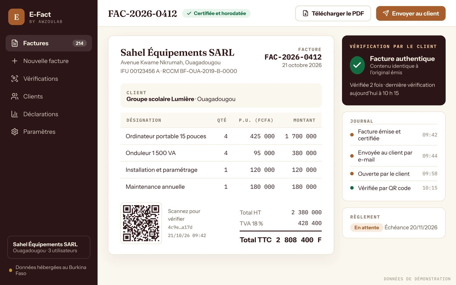Click the E-Fact logo icon
Image resolution: width=456 pixels, height=285 pixels.
click(16, 17)
